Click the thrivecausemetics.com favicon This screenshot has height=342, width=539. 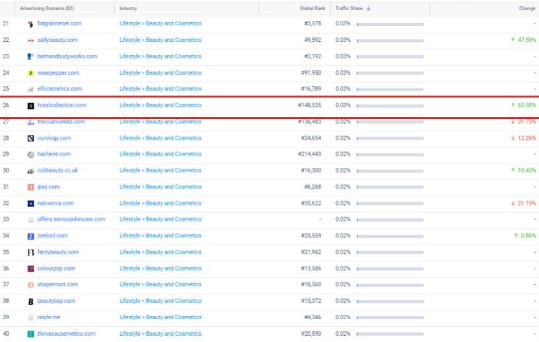(30, 334)
